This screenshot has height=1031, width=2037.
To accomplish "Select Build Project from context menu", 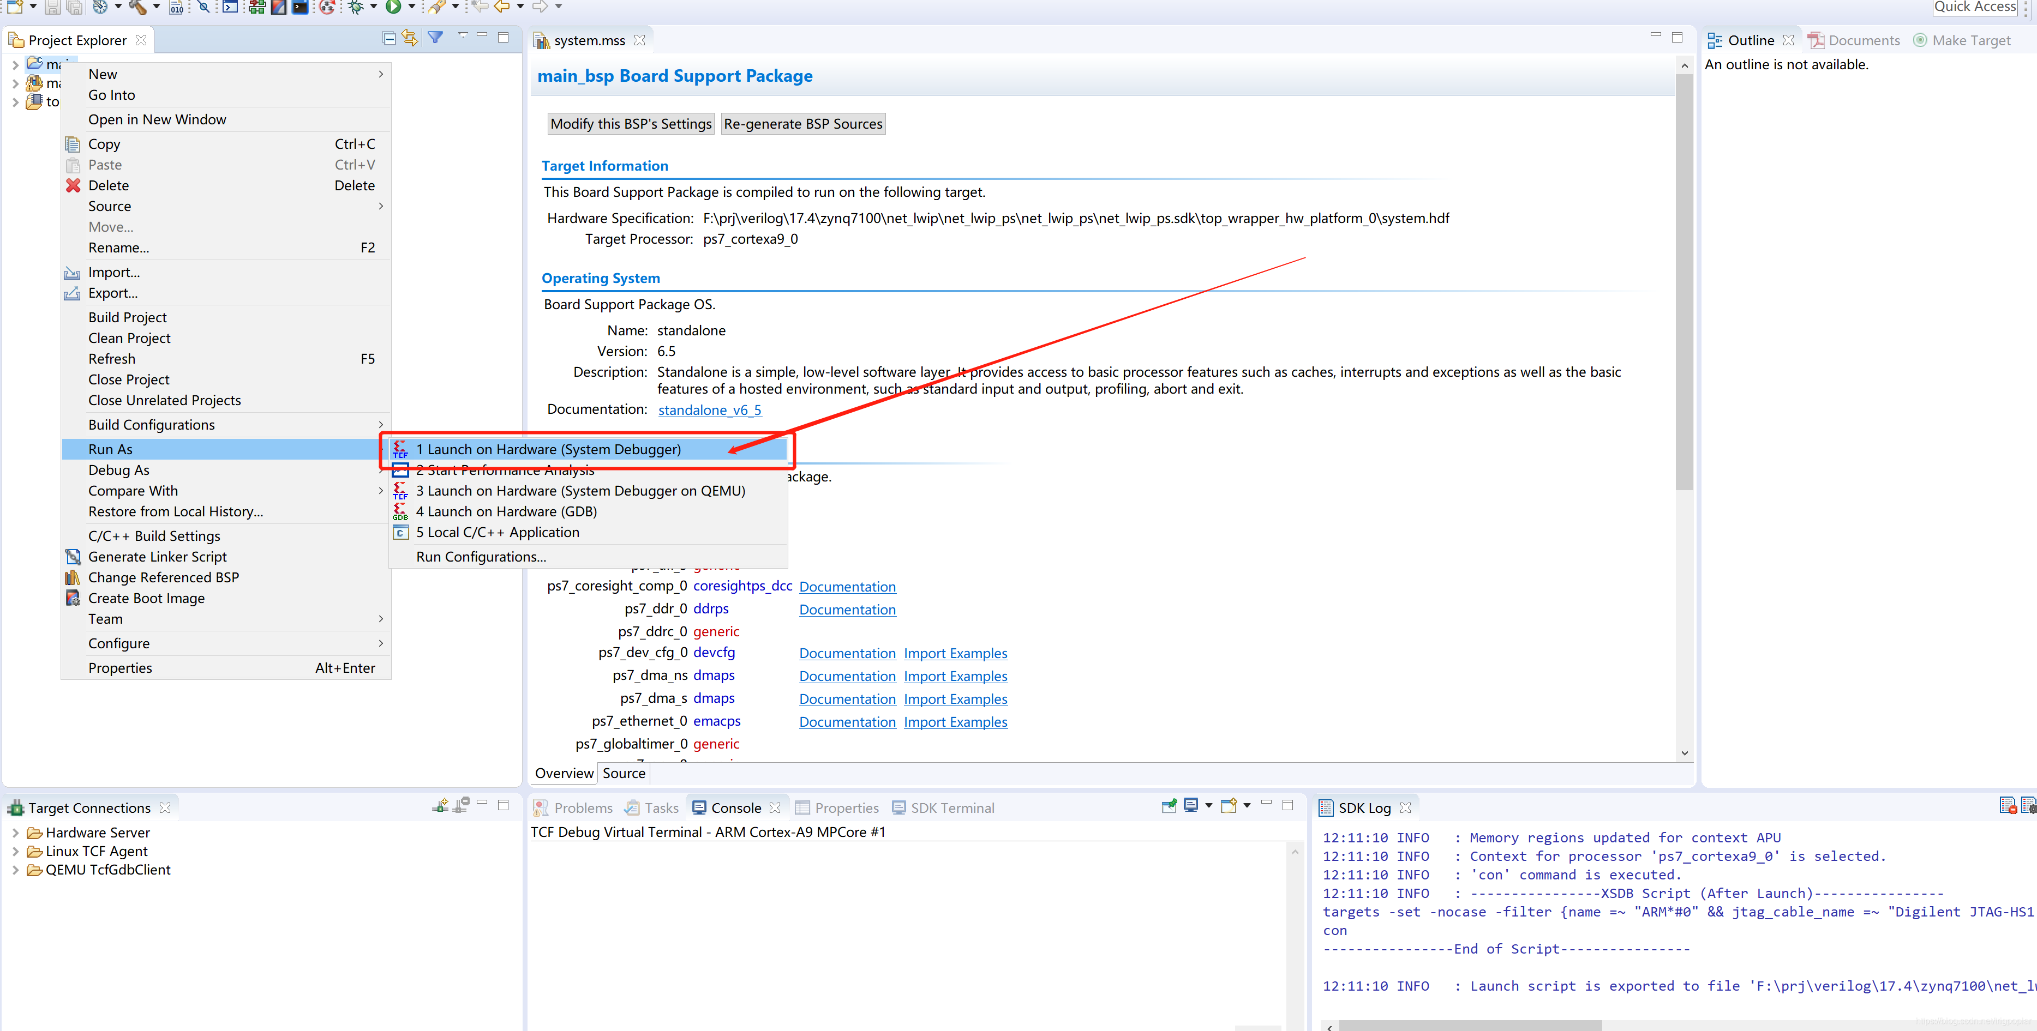I will coord(226,317).
